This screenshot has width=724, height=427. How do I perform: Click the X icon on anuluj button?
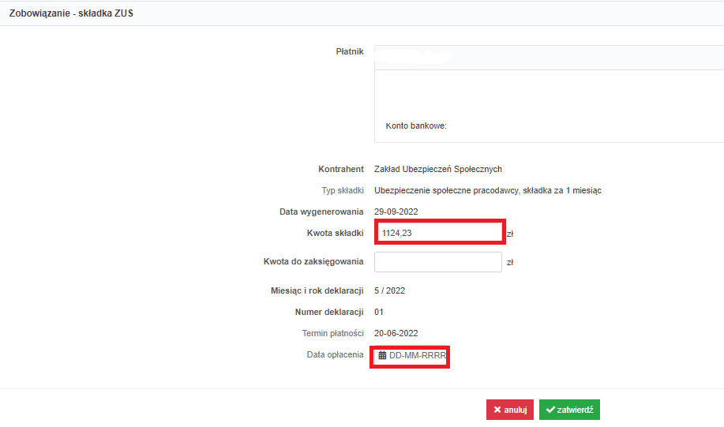[497, 410]
